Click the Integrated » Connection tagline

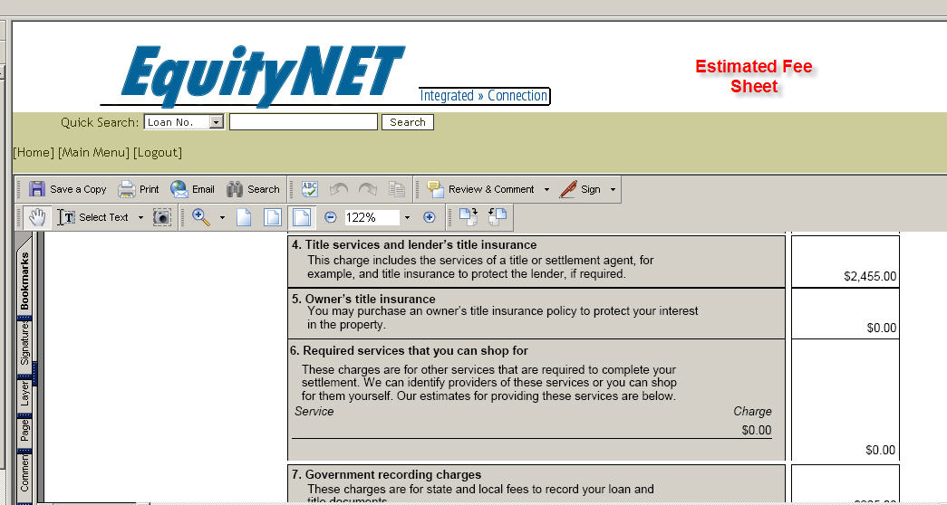pyautogui.click(x=484, y=96)
